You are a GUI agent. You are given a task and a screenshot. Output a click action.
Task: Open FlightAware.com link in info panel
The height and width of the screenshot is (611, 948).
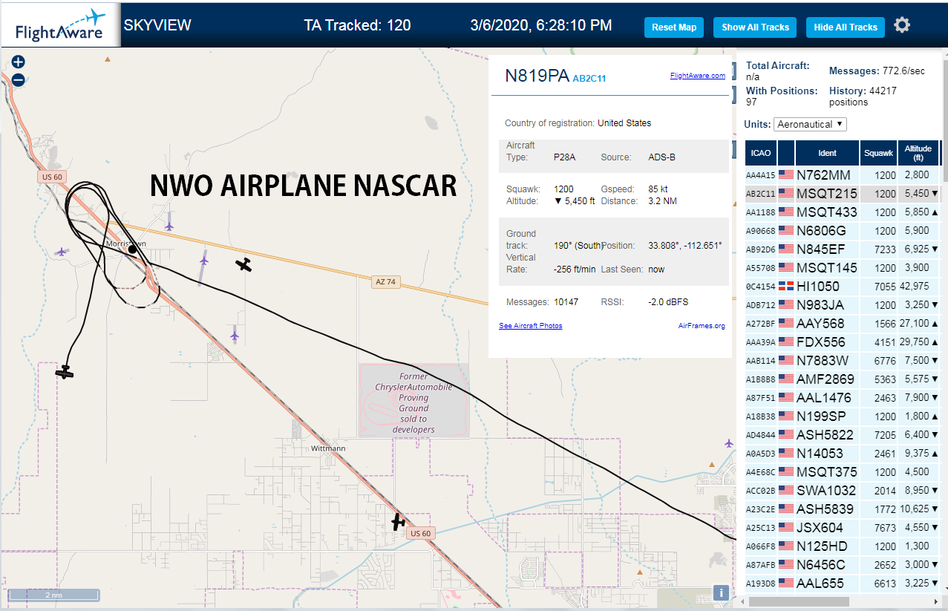pyautogui.click(x=697, y=76)
